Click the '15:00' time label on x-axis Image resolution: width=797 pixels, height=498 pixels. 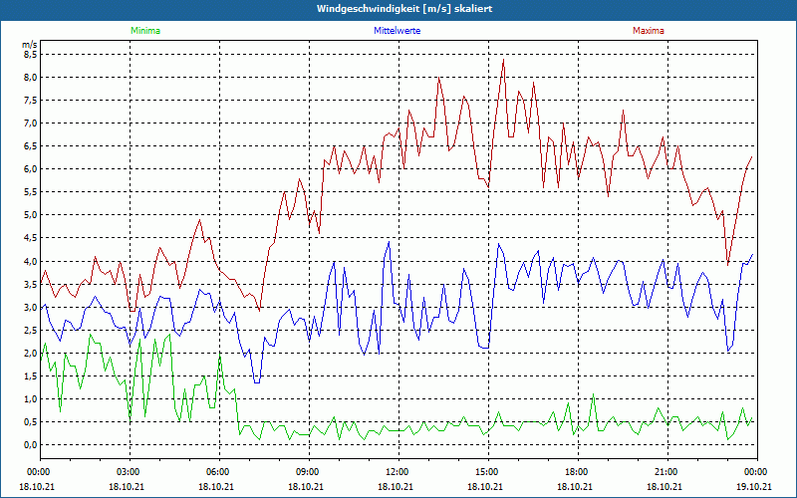[488, 472]
